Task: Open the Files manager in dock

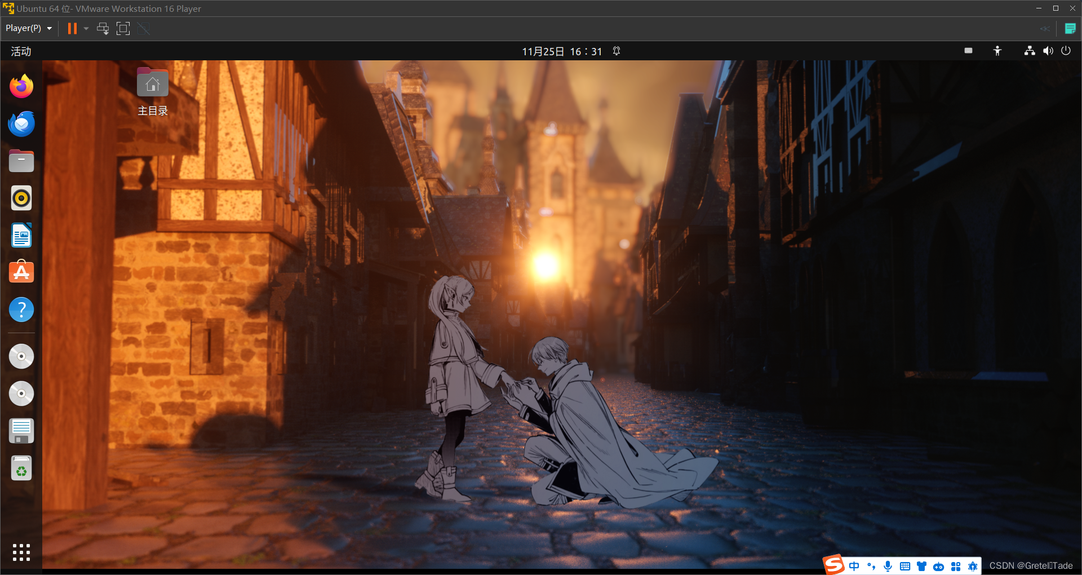Action: coord(21,161)
